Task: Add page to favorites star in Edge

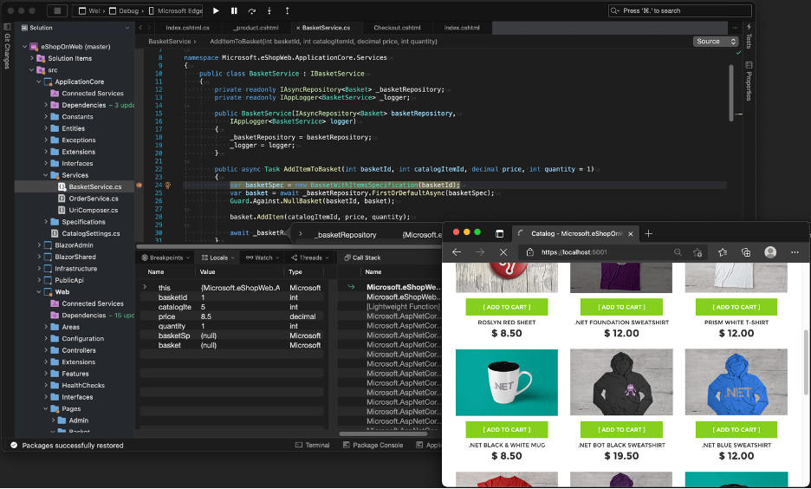Action: click(x=697, y=252)
